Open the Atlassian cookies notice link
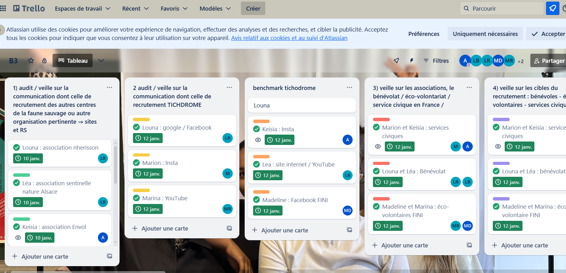Viewport: 566px width, 273px height. click(x=289, y=38)
